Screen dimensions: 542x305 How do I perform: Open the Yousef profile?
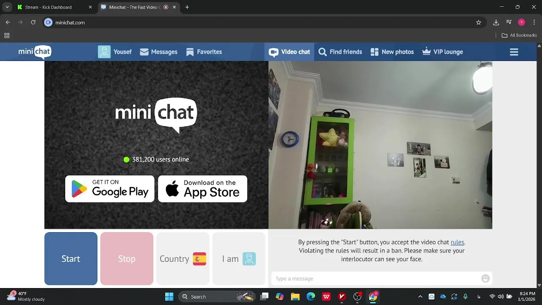click(115, 52)
